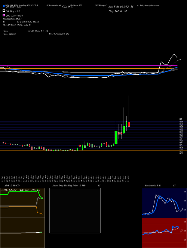
Task: Click the tall green candlestick on the breakout day
Action: tap(116, 138)
